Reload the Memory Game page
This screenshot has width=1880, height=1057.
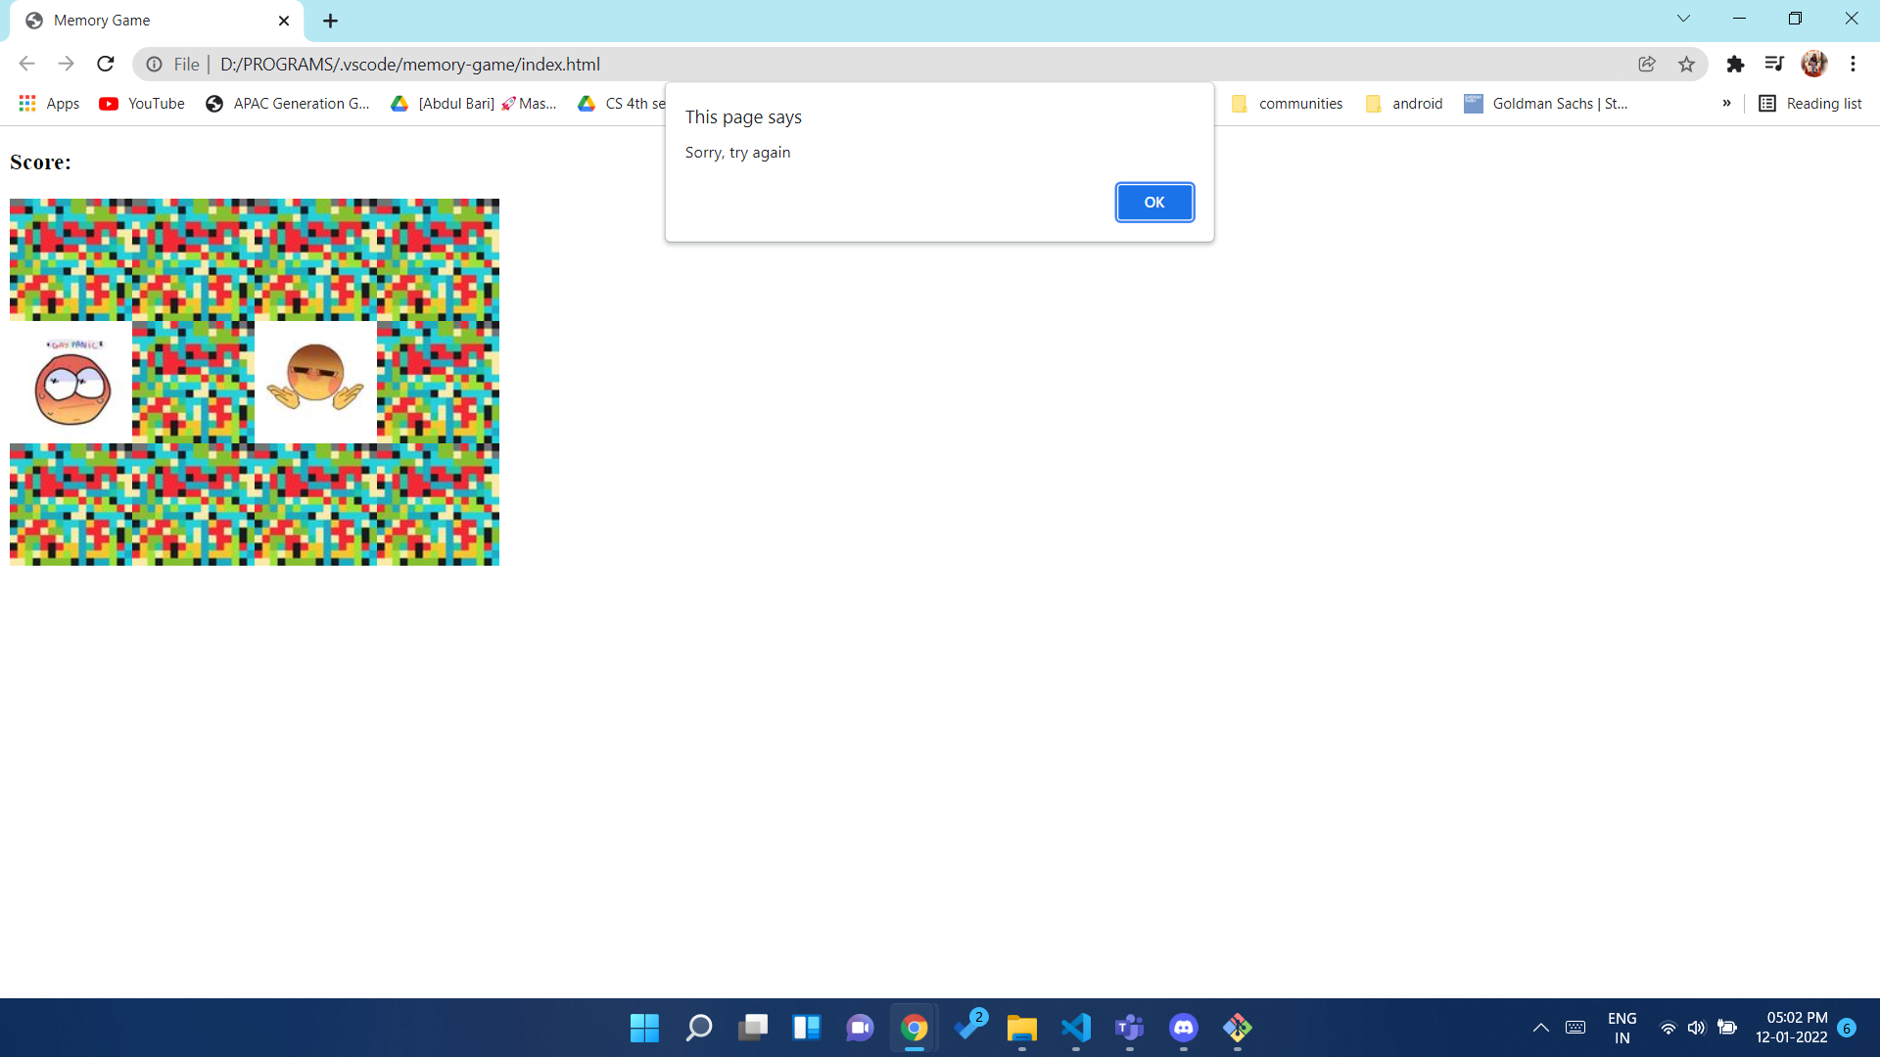point(106,65)
